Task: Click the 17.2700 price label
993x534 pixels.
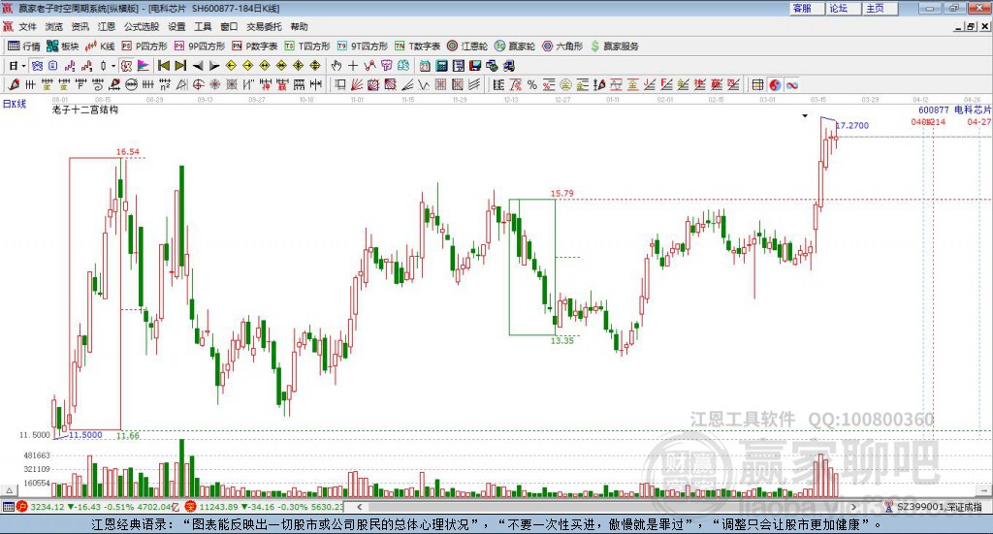Action: [x=851, y=125]
